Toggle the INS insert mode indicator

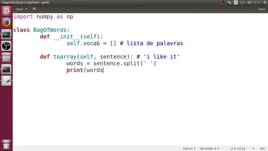pyautogui.click(x=263, y=148)
